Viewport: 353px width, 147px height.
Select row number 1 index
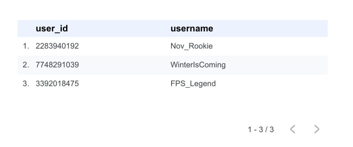pyautogui.click(x=26, y=46)
